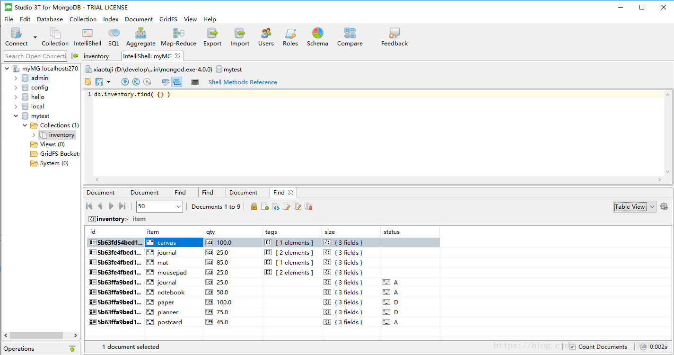Click the explain query icon

pyautogui.click(x=147, y=82)
